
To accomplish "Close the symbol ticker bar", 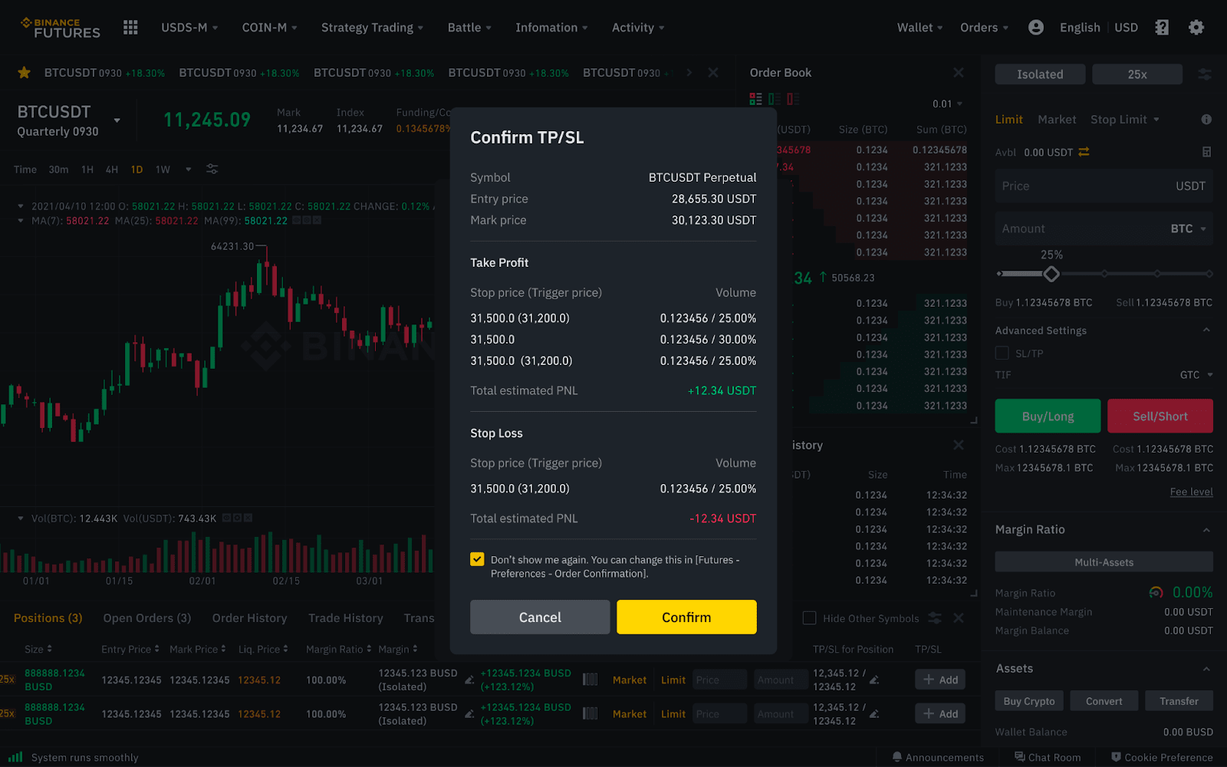I will [x=713, y=73].
